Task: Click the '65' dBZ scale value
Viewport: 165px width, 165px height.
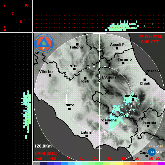Action: coord(158,158)
